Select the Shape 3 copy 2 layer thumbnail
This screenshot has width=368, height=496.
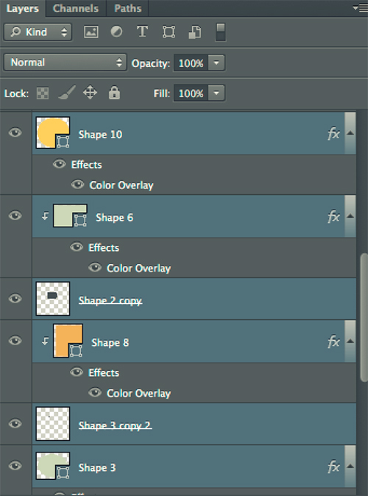click(x=53, y=424)
